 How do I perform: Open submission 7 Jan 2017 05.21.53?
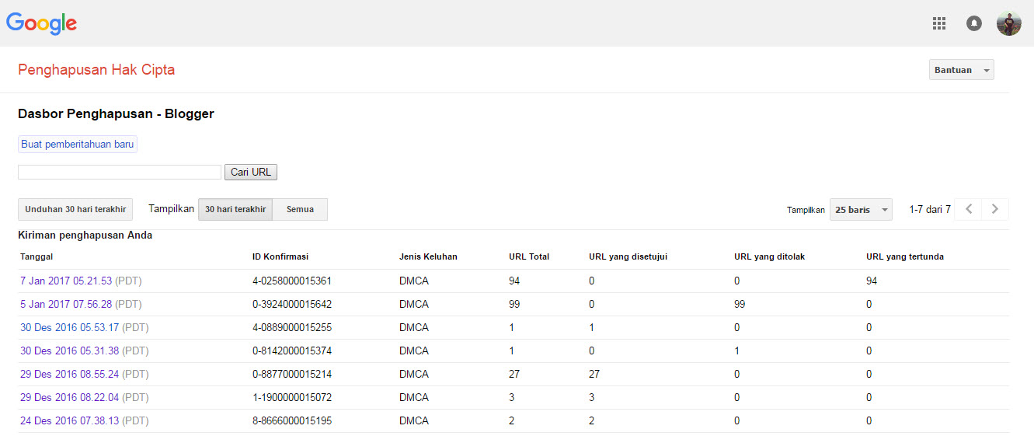click(x=66, y=281)
